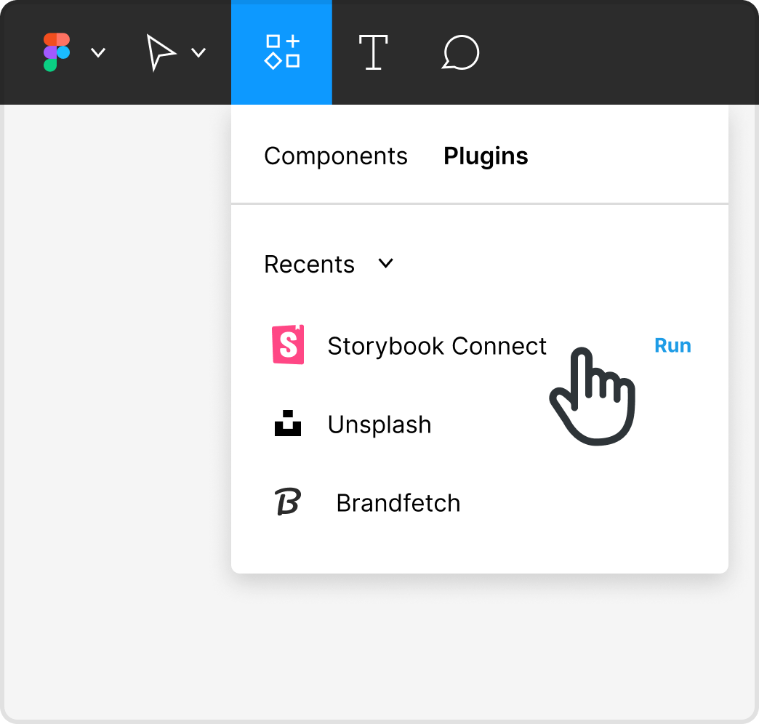Click the highlighted blue toolbar tool

[x=281, y=52]
